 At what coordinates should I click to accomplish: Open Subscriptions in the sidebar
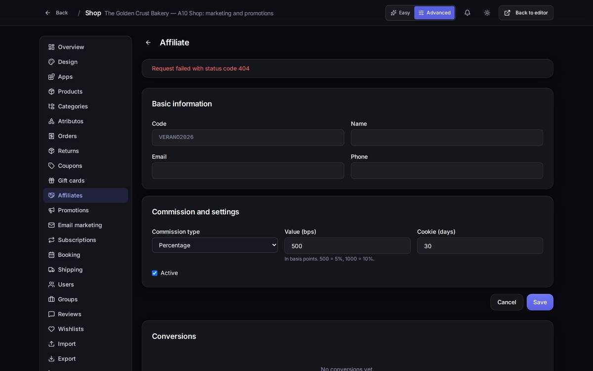(x=85, y=240)
